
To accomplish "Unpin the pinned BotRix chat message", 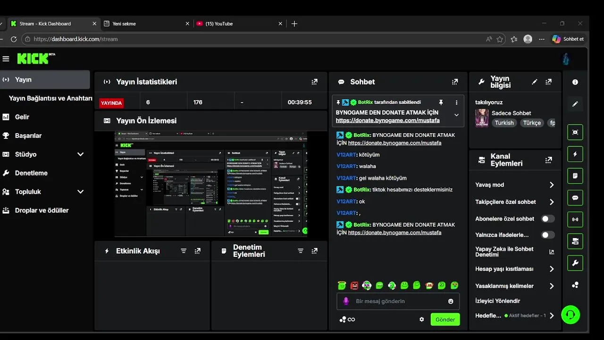I will click(441, 102).
